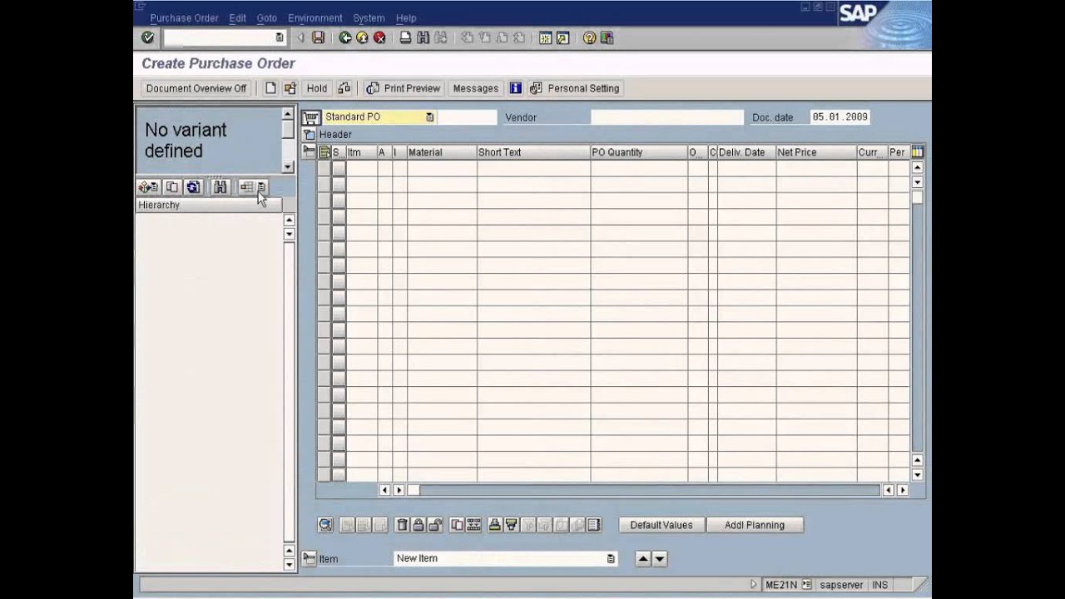This screenshot has width=1065, height=599.
Task: Open the layout dropdown arrow in overview toolbar
Action: click(x=261, y=187)
